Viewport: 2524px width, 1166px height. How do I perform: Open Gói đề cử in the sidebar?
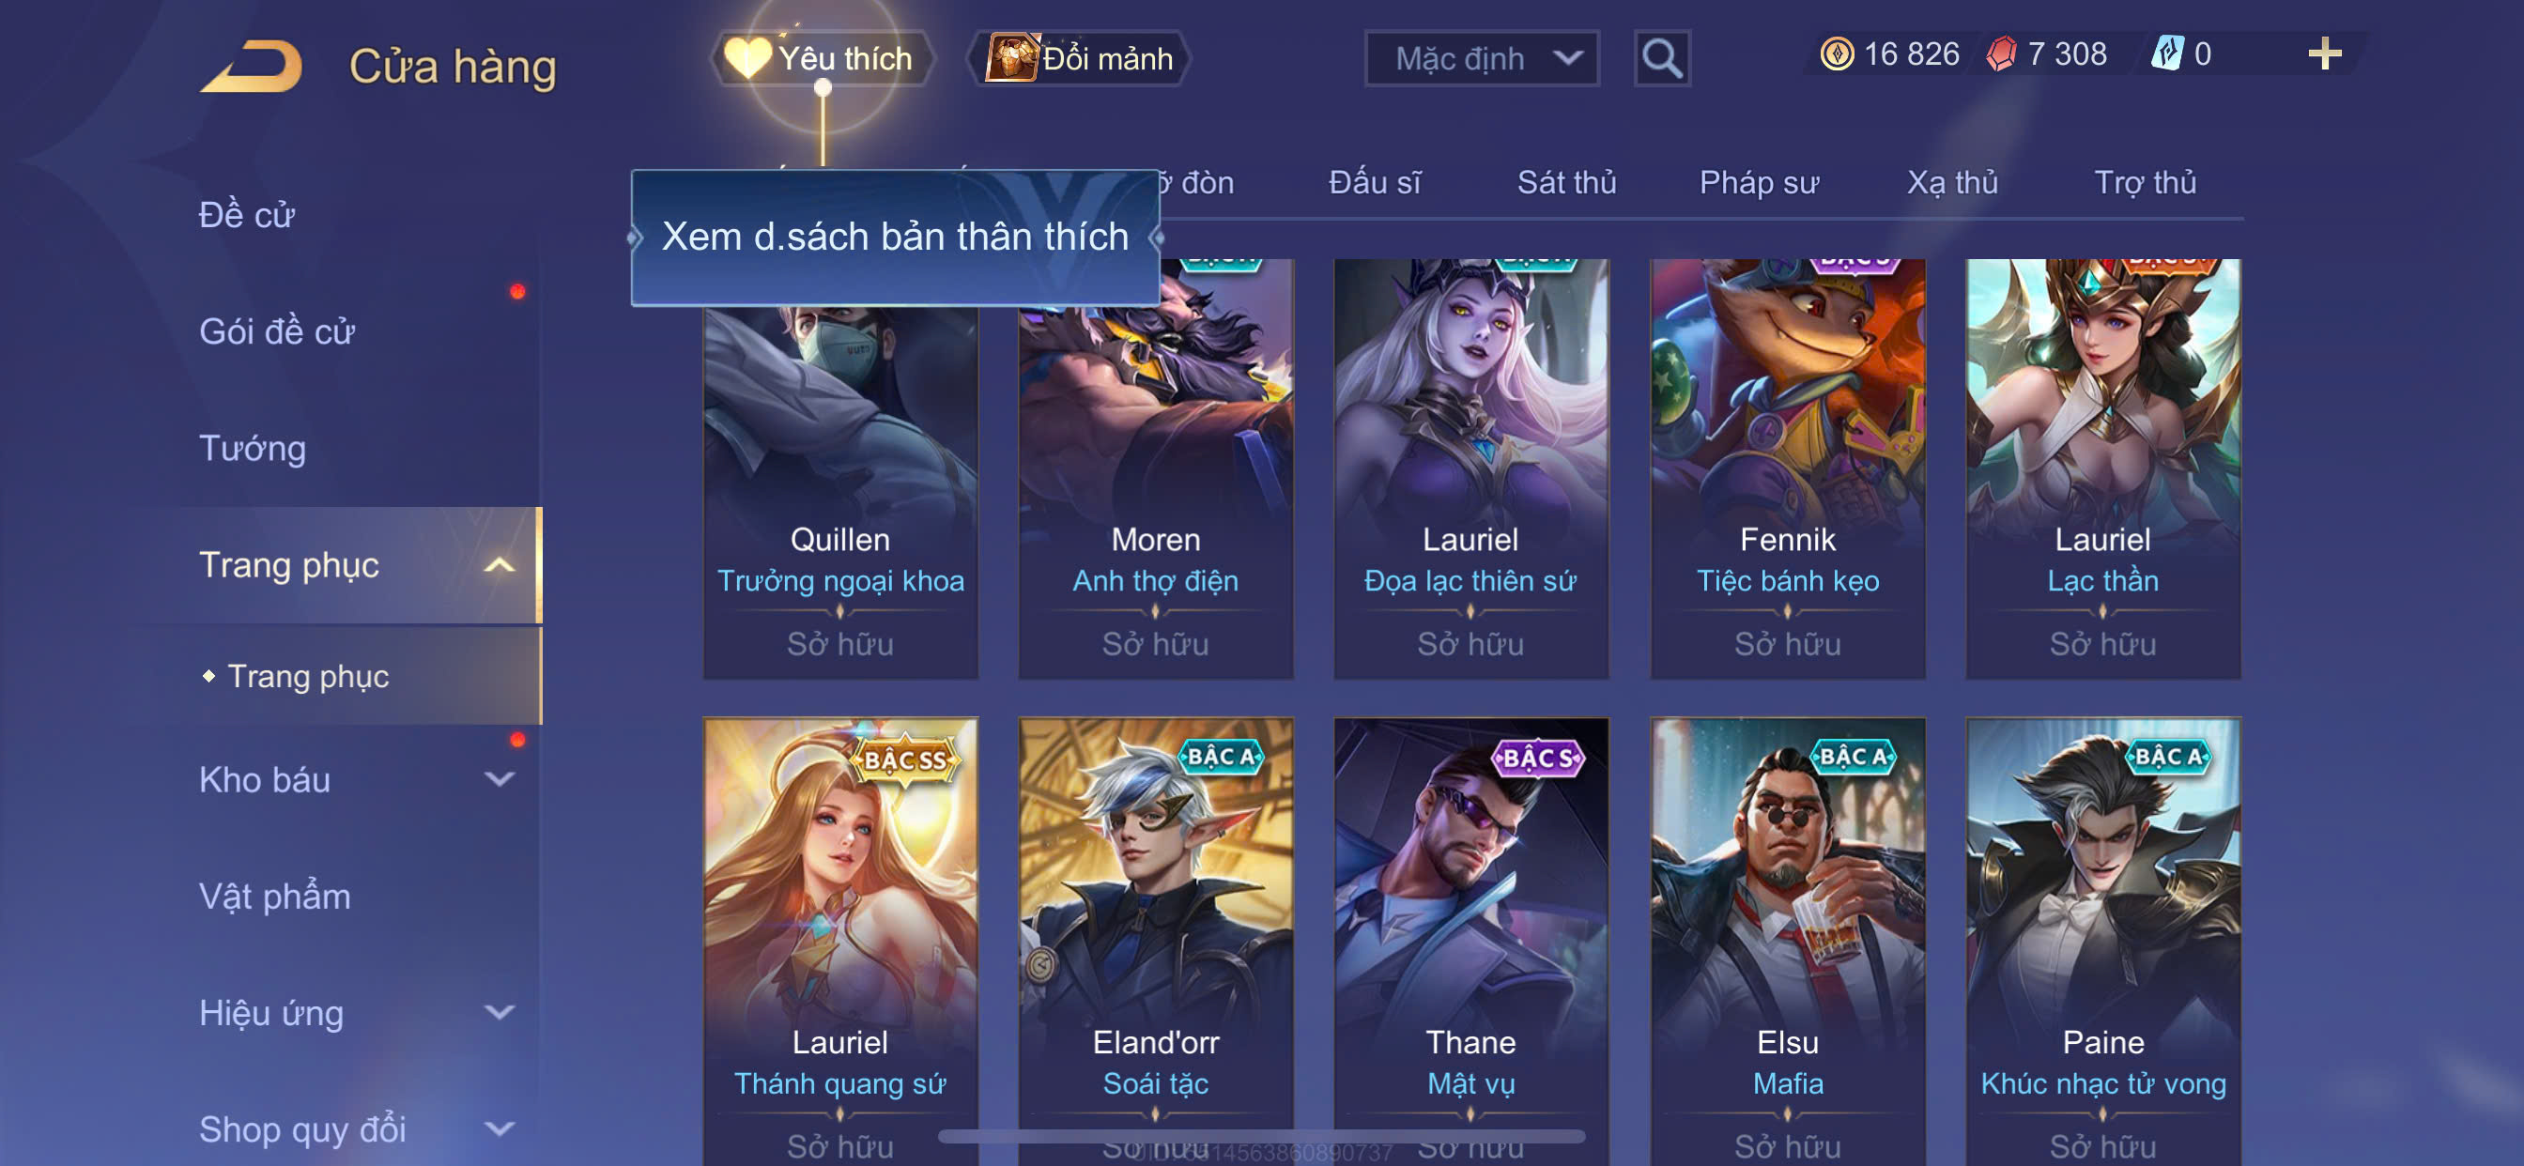pos(276,332)
